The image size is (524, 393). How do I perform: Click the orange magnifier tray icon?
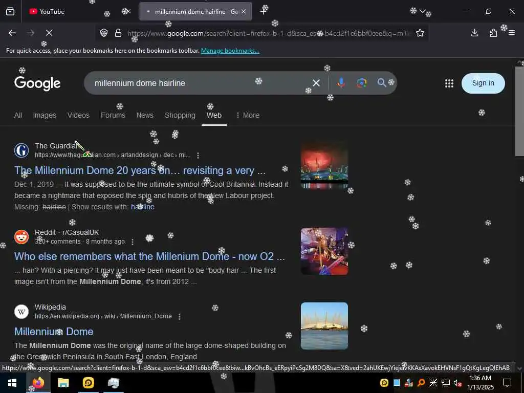[421, 383]
